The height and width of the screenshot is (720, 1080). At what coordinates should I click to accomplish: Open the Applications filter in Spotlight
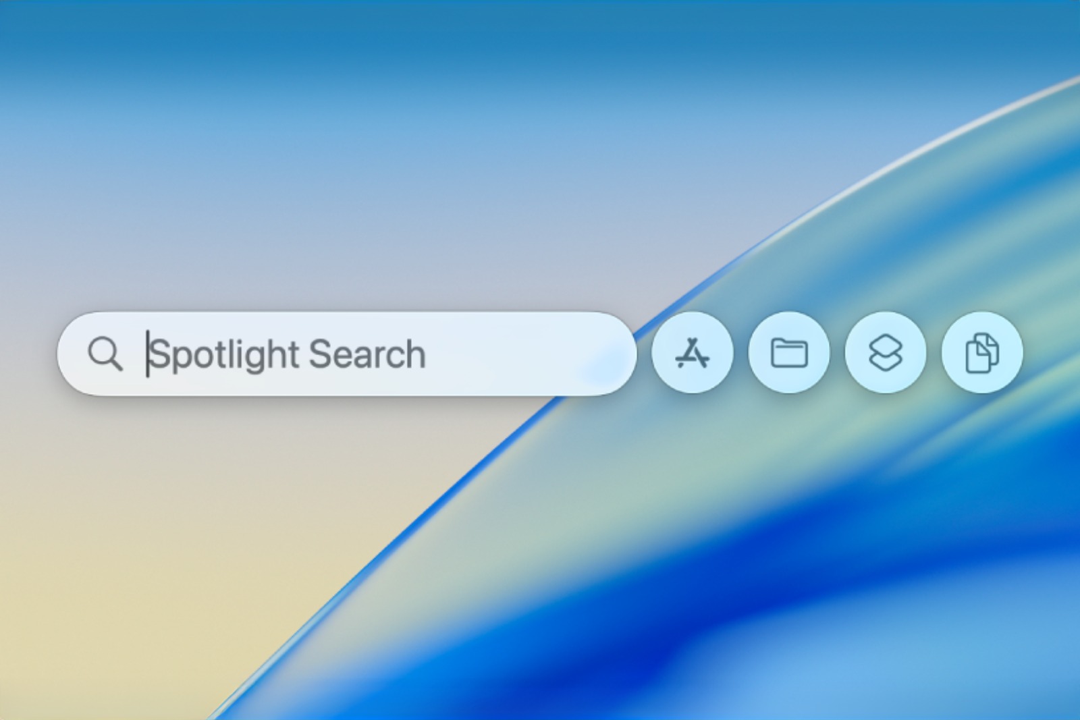[692, 353]
